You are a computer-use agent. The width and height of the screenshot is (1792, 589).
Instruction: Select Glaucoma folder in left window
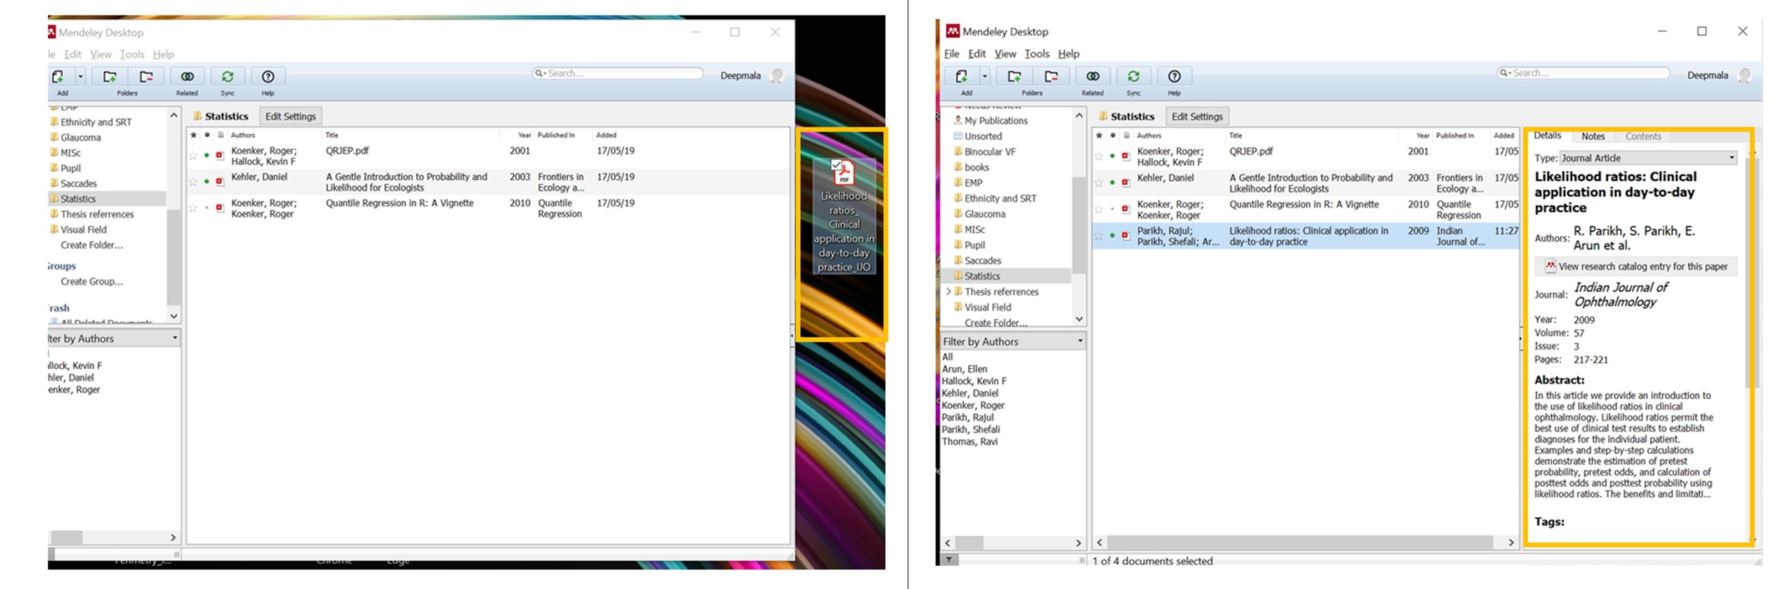coord(80,138)
